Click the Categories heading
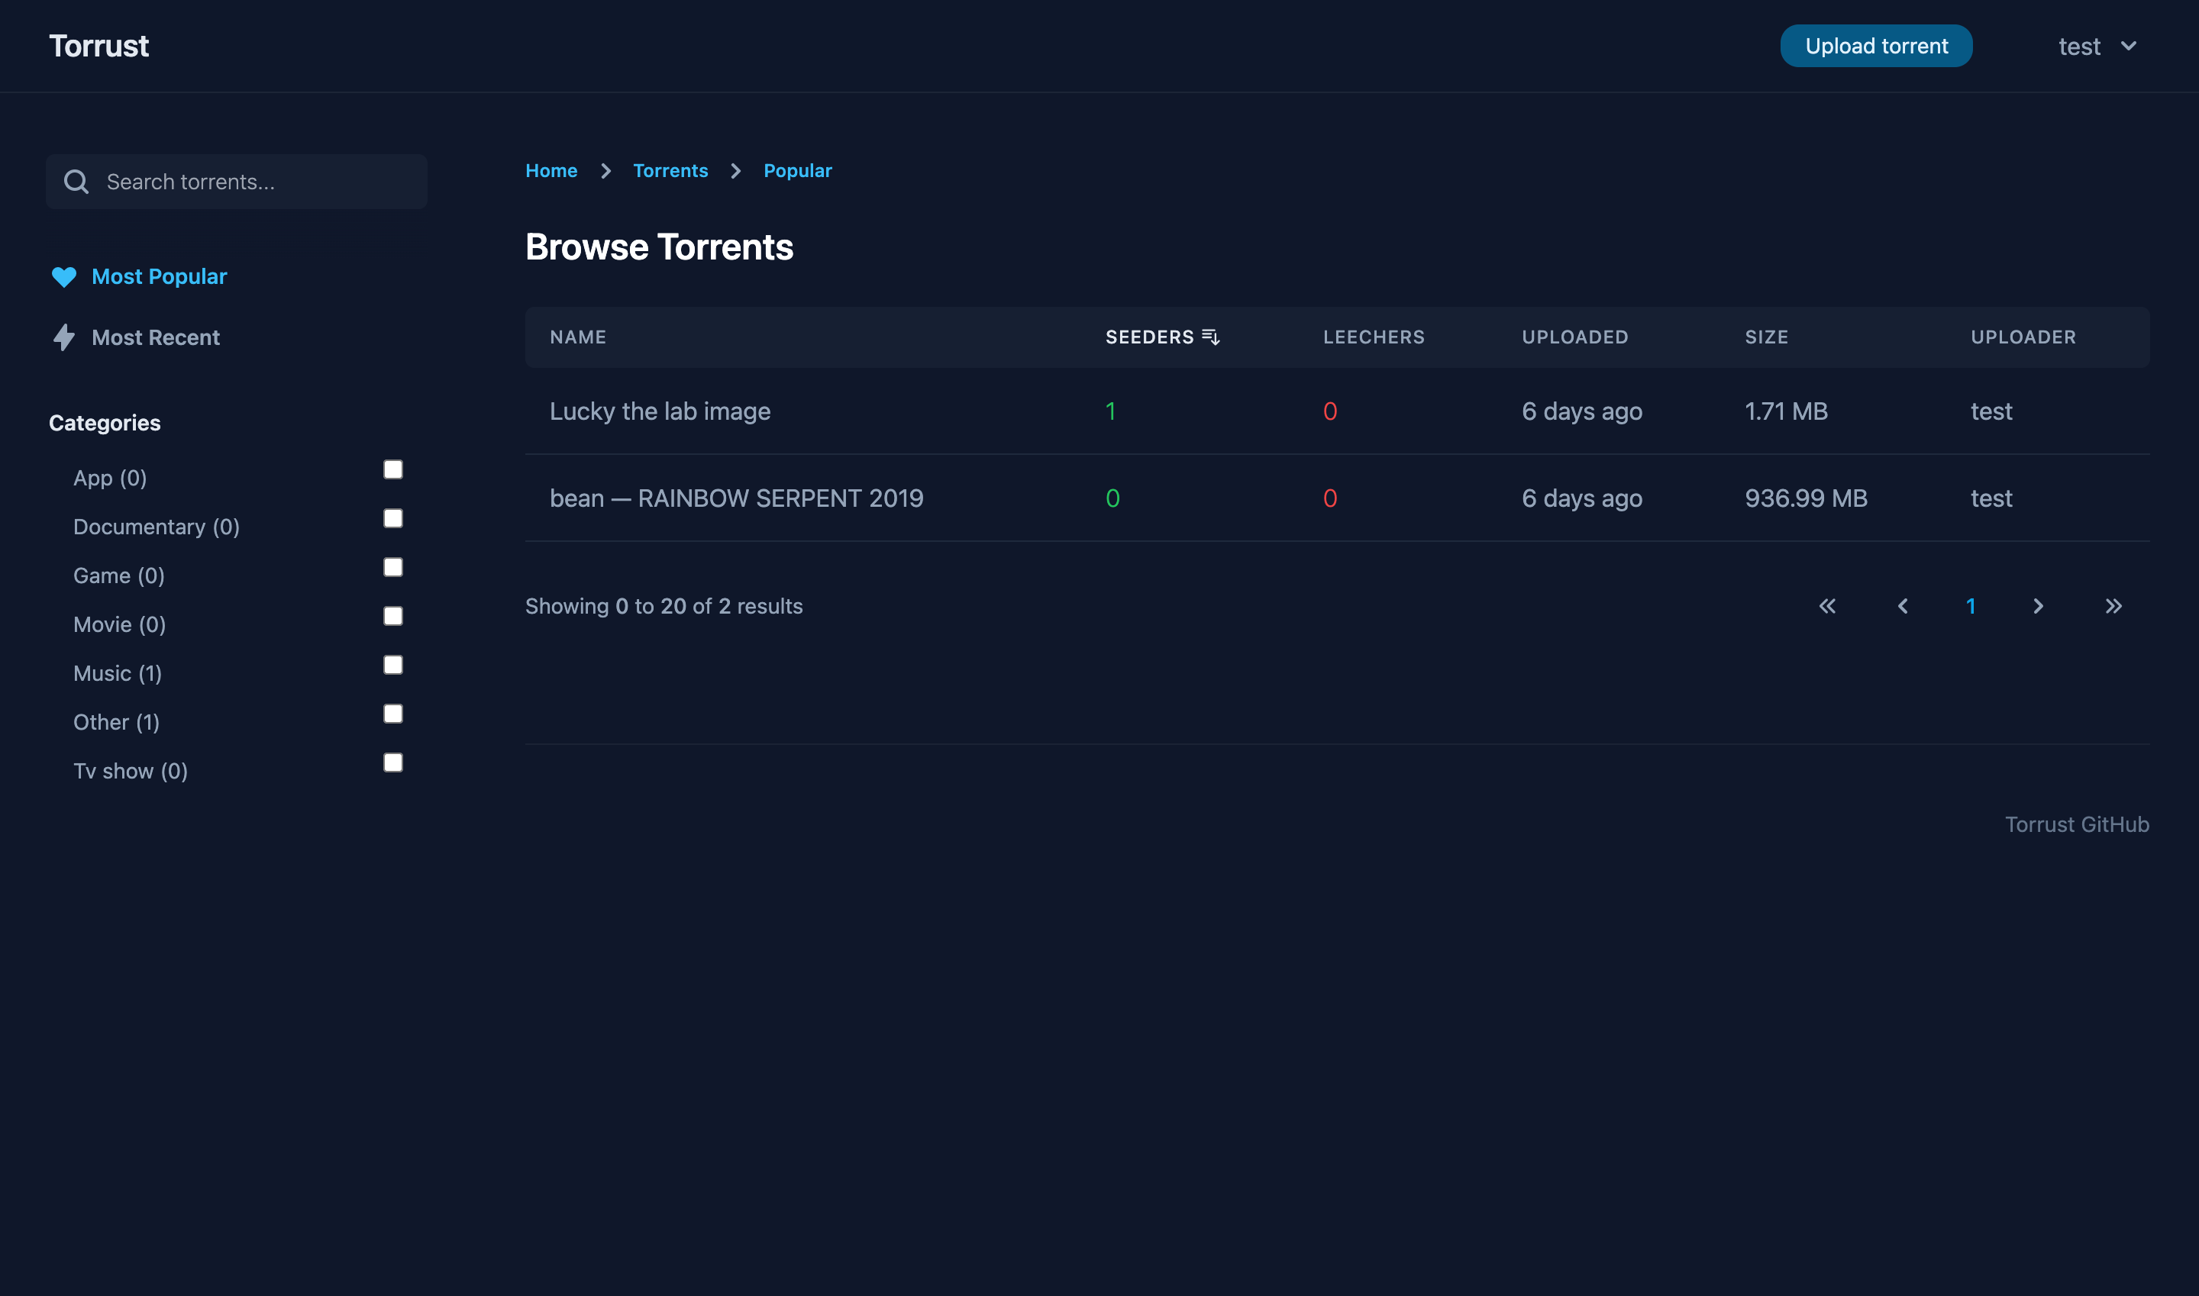The height and width of the screenshot is (1296, 2199). (105, 424)
